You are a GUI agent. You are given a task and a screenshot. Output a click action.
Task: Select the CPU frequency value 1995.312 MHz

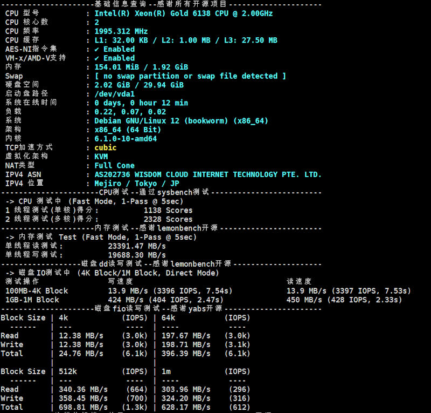121,31
